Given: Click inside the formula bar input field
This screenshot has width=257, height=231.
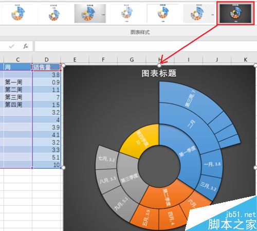Looking at the screenshot, I should [145, 46].
